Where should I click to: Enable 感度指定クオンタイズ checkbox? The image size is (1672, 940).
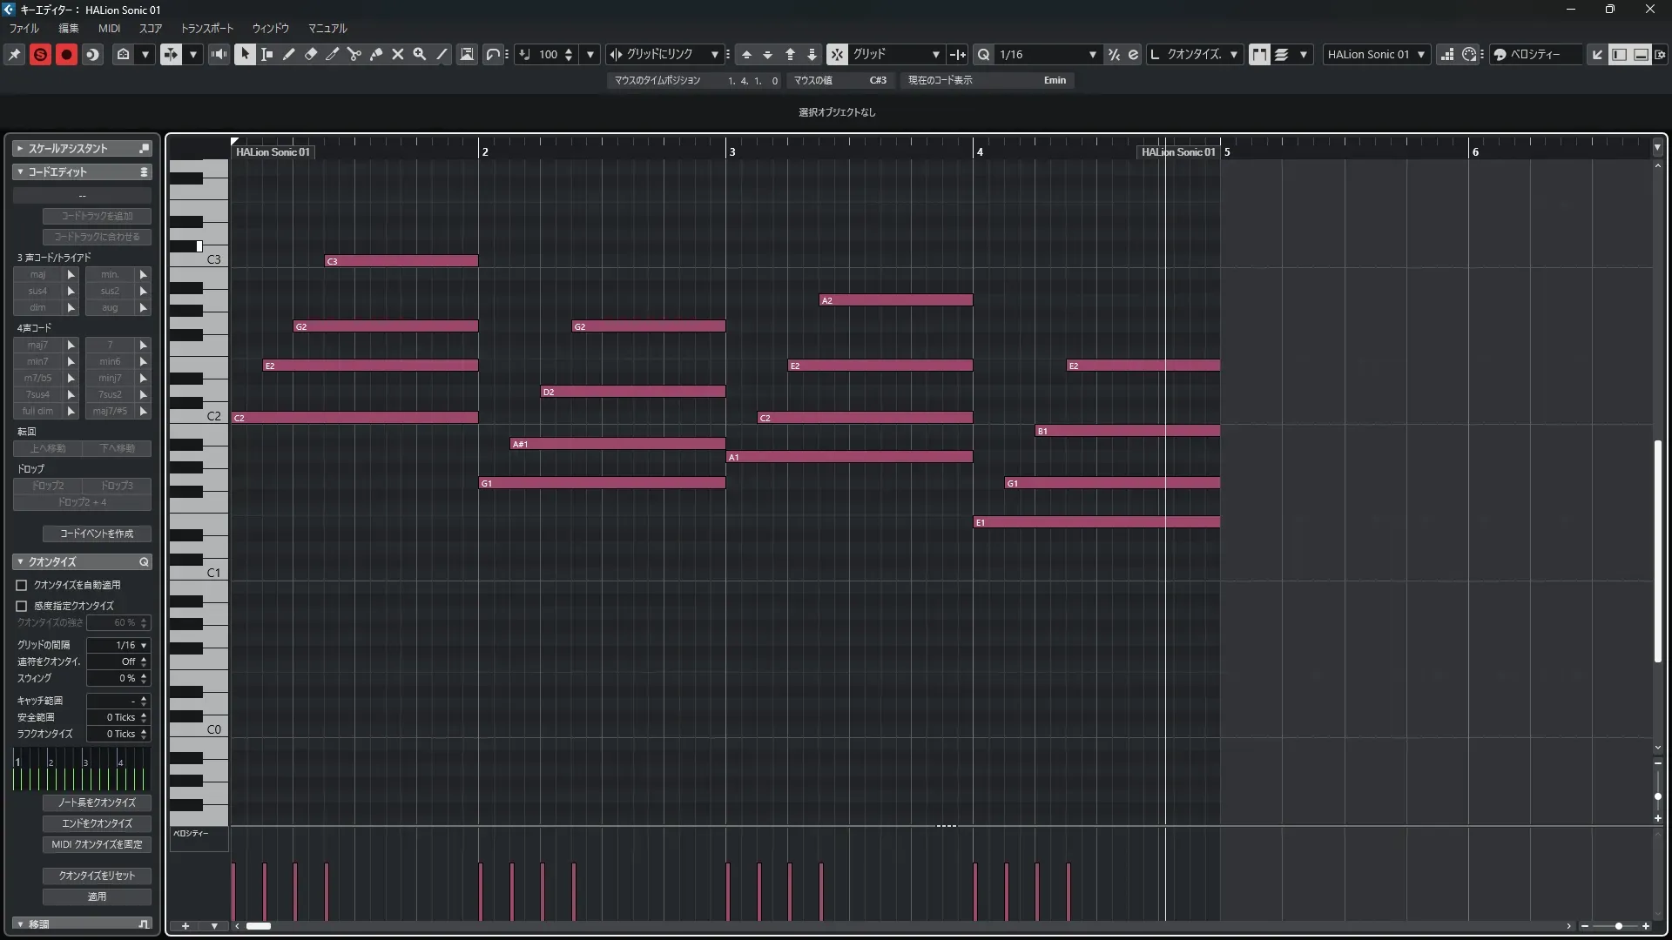[22, 606]
